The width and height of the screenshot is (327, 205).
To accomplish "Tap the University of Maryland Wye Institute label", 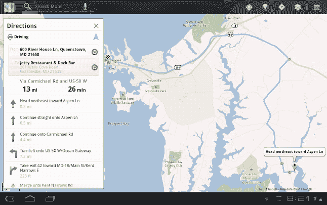I will click(251, 178).
